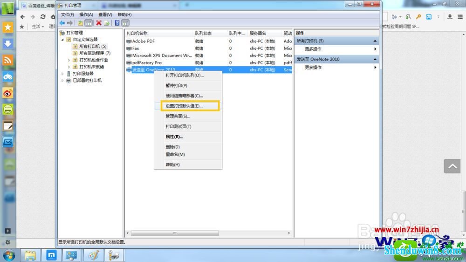Open the 查看(V) menu
The width and height of the screenshot is (466, 262).
[105, 14]
